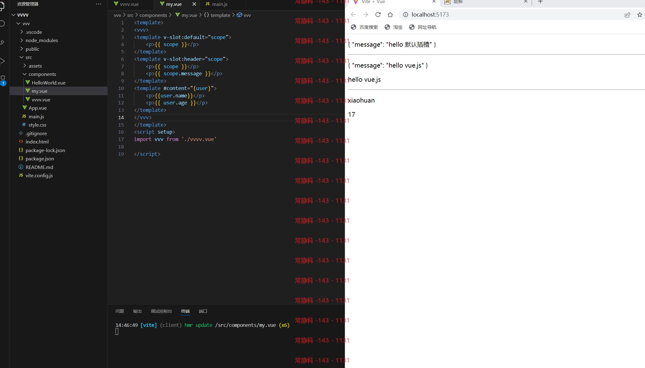Image resolution: width=645 pixels, height=368 pixels.
Task: Open 百度搜索 bookmark
Action: [364, 27]
